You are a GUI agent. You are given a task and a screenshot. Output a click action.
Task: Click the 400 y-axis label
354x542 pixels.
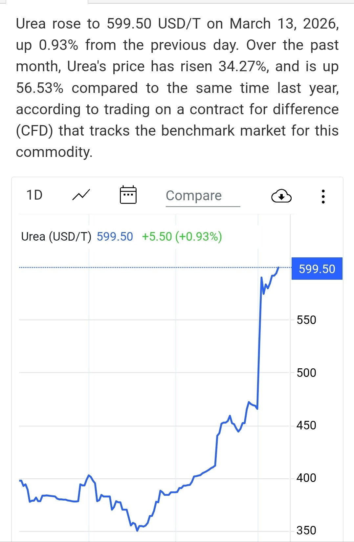(306, 478)
